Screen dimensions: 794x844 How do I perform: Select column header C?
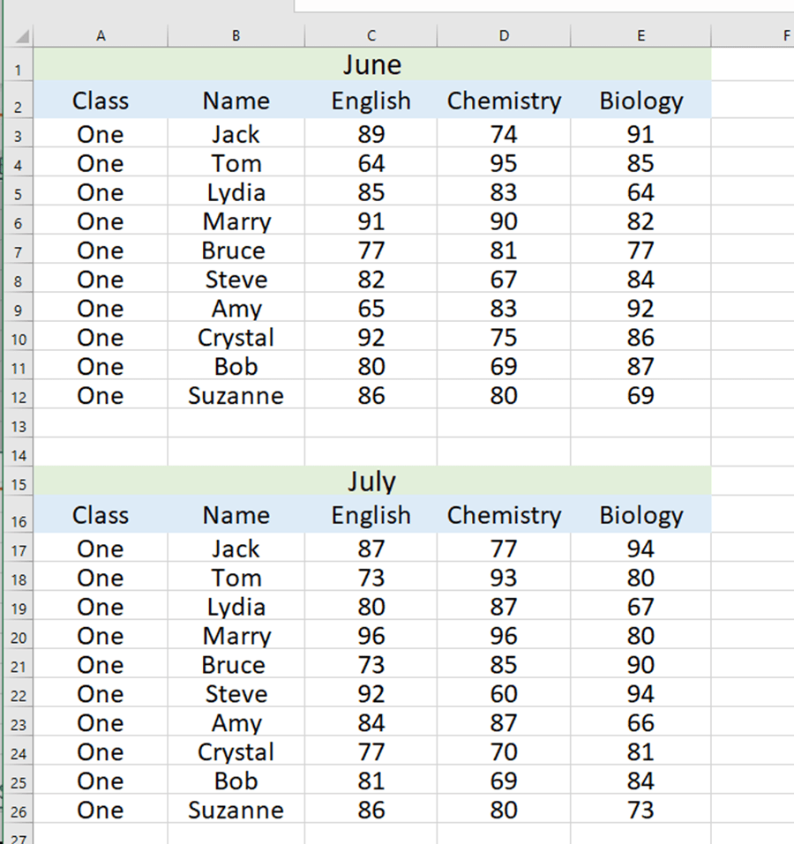point(371,35)
